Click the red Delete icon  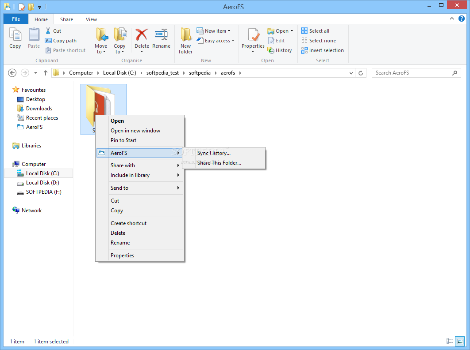tap(142, 35)
